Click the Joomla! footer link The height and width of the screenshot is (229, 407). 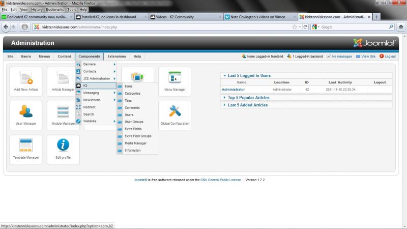coord(140,180)
